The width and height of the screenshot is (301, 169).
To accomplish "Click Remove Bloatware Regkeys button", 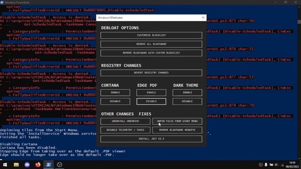I will [x=177, y=130].
